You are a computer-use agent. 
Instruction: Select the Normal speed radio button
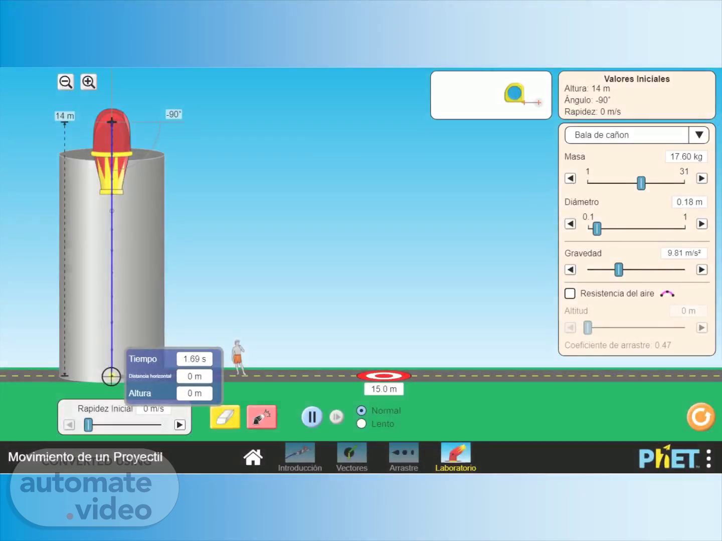point(362,411)
